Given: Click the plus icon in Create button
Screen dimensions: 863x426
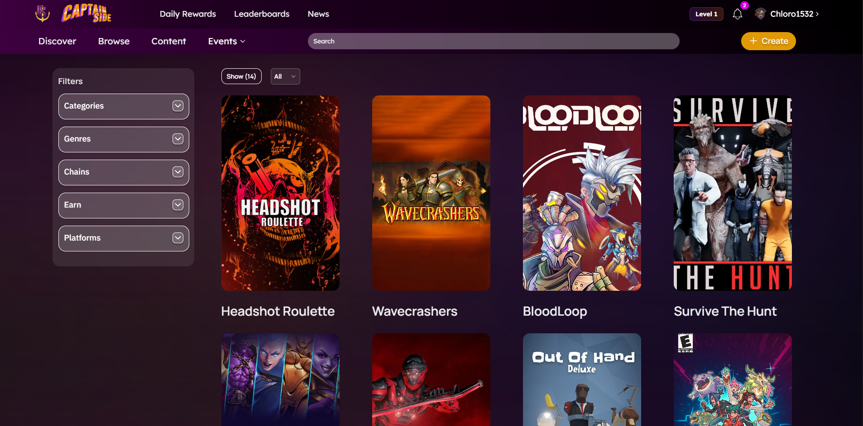Looking at the screenshot, I should pyautogui.click(x=753, y=41).
